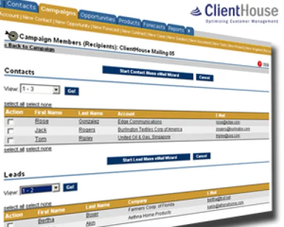Click the campaign members target icon
This screenshot has width=284, height=227.
[x=12, y=36]
